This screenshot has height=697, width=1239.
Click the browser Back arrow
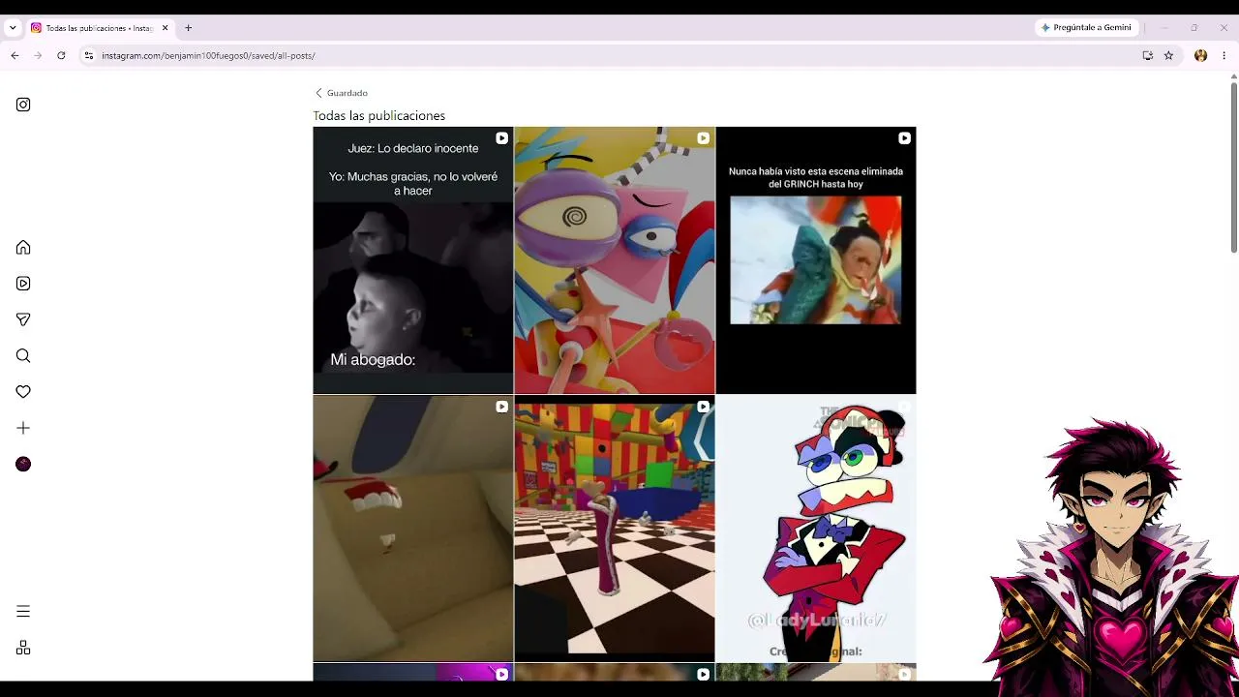tap(15, 56)
